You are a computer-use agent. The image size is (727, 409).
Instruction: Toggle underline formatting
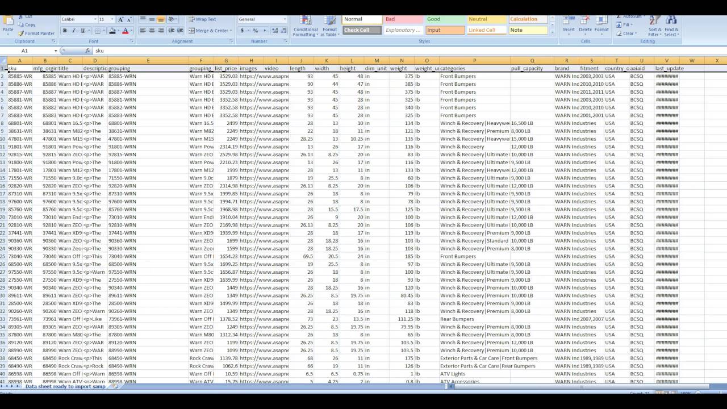(x=83, y=31)
